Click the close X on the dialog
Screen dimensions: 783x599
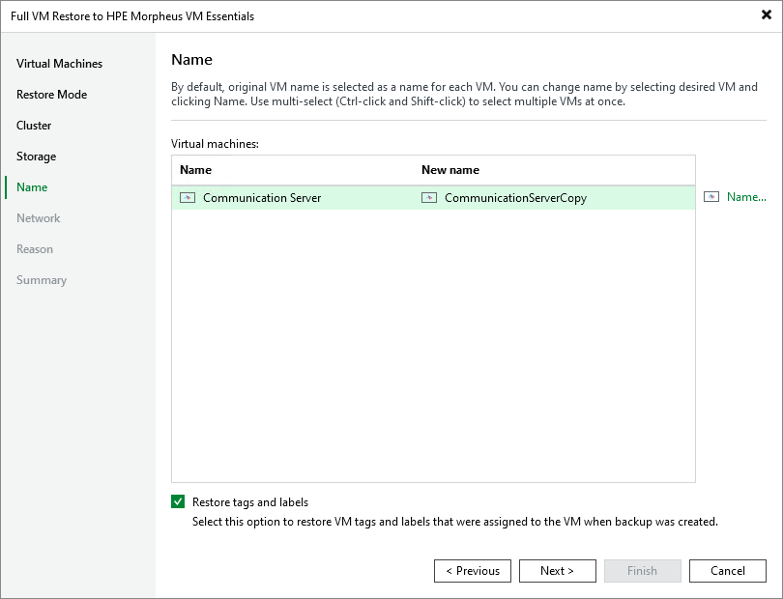pyautogui.click(x=765, y=14)
